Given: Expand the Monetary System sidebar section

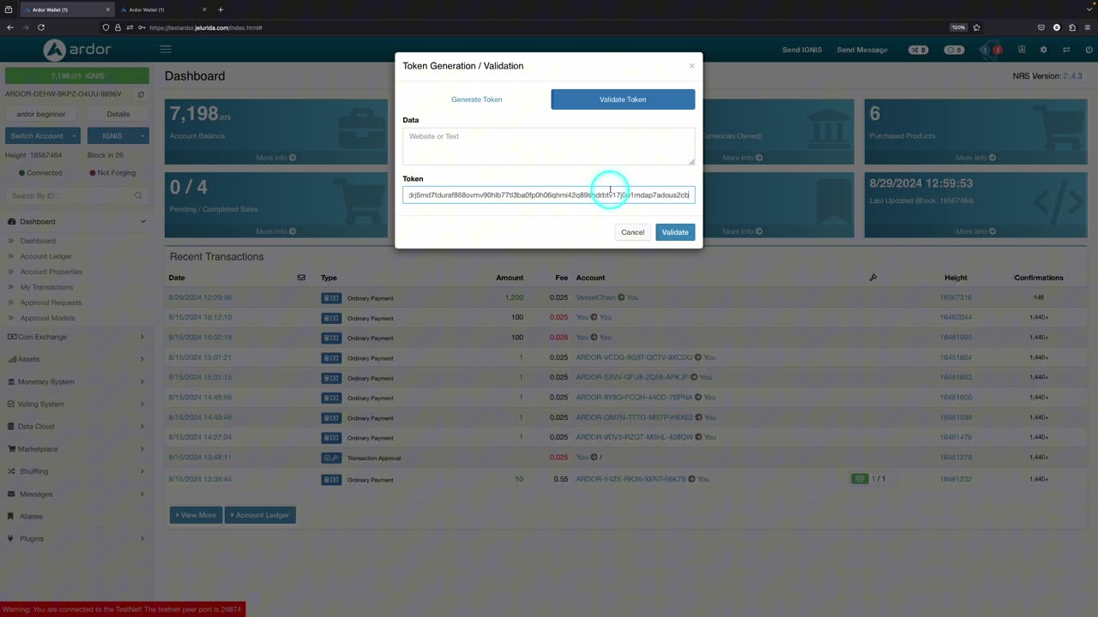Looking at the screenshot, I should point(75,381).
